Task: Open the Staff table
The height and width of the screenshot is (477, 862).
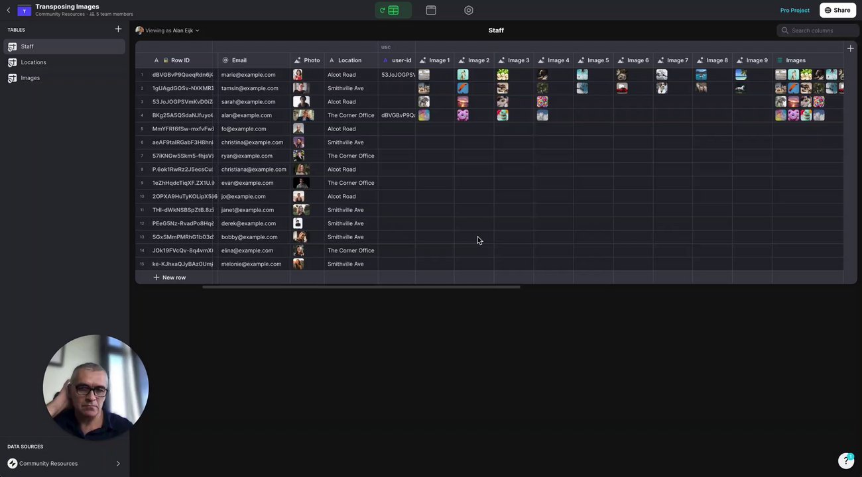Action: click(64, 46)
